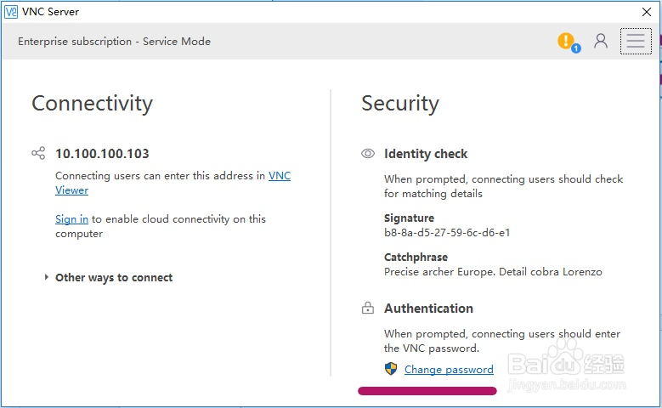Click the signature b8-8a-d5-27-59-6c-d6-e1 text
The height and width of the screenshot is (408, 662).
point(447,232)
